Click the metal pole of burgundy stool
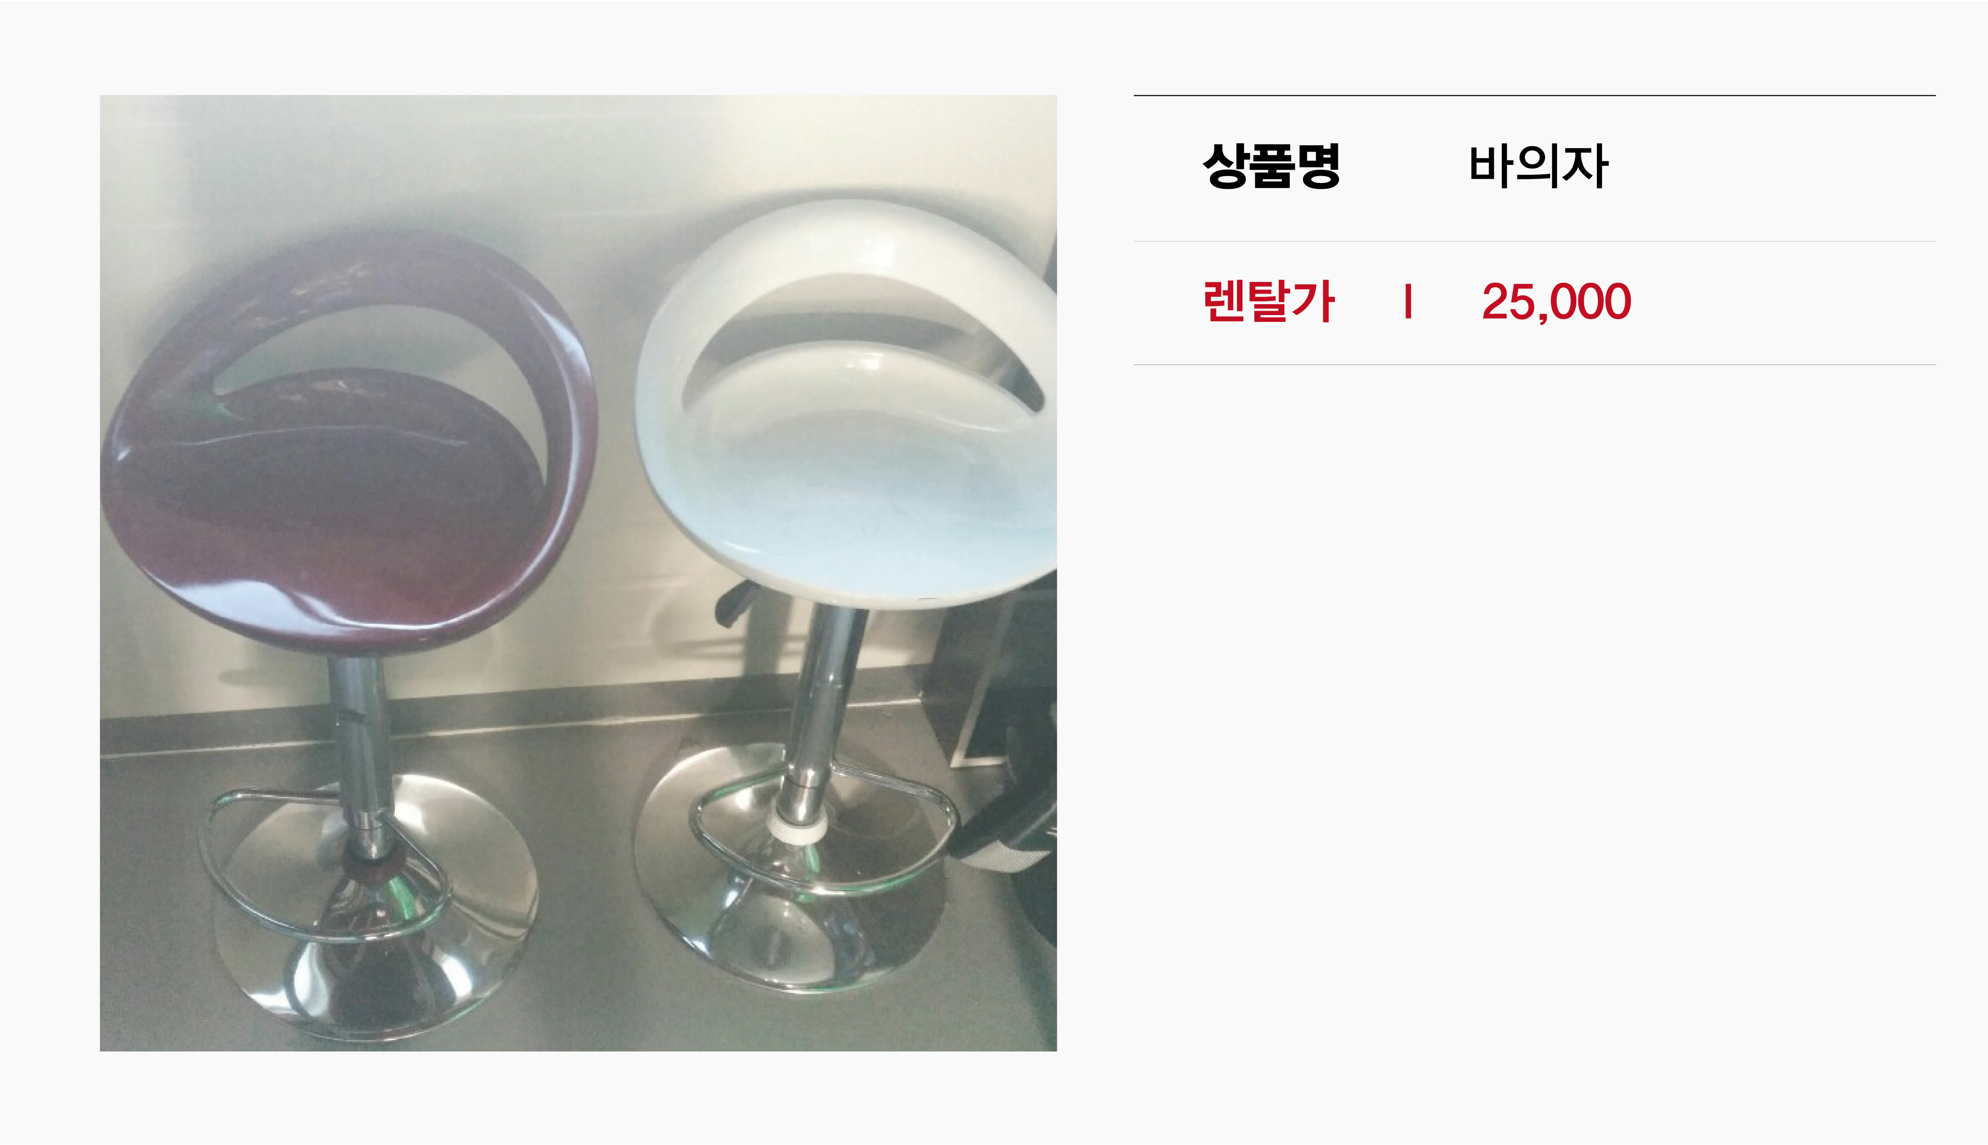The height and width of the screenshot is (1145, 1988). pyautogui.click(x=360, y=755)
